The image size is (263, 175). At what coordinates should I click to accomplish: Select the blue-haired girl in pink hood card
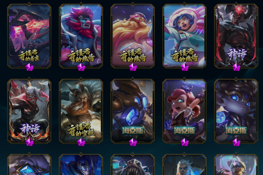click(x=184, y=36)
